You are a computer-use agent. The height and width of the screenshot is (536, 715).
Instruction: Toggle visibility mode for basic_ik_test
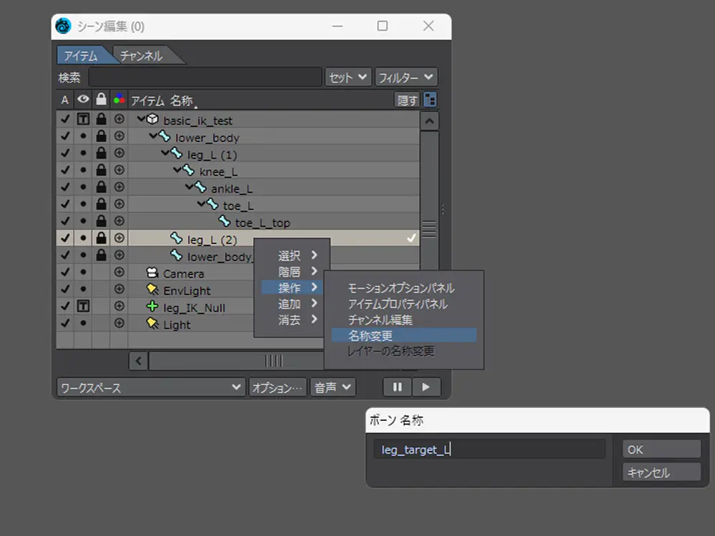pyautogui.click(x=83, y=120)
